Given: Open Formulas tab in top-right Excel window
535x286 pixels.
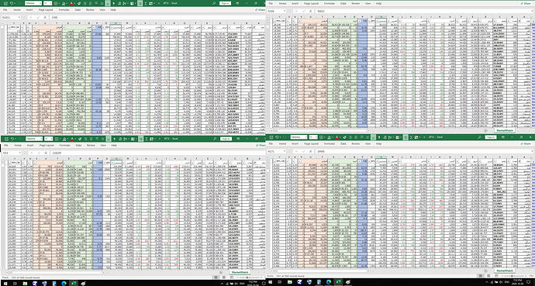Looking at the screenshot, I should click(x=330, y=3).
